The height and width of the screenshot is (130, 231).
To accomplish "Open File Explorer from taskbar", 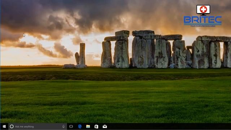I will pos(88,126).
